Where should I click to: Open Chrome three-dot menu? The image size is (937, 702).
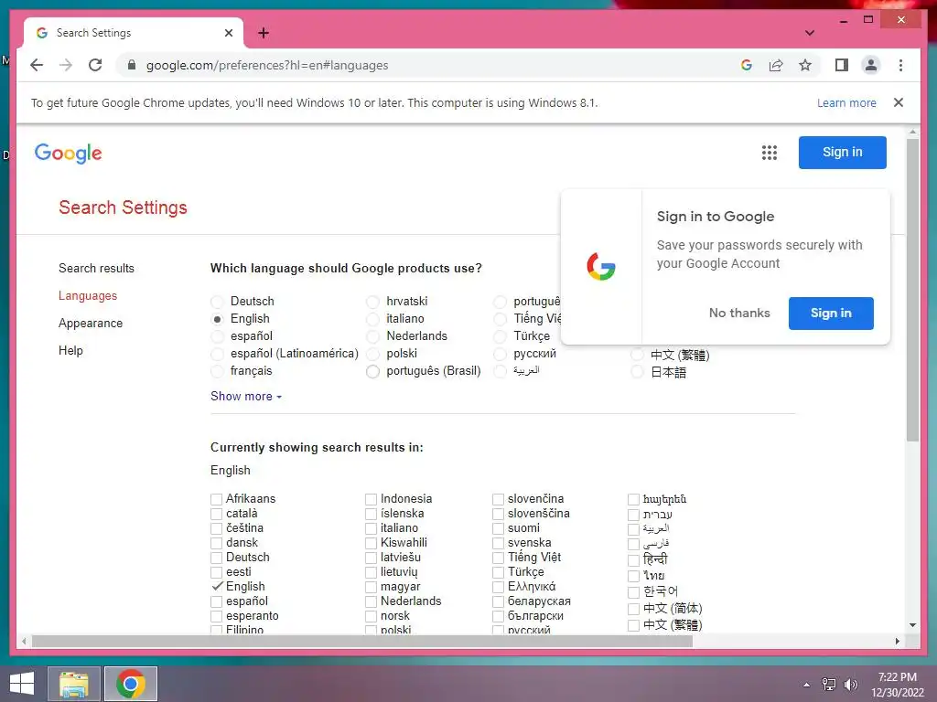pos(900,65)
